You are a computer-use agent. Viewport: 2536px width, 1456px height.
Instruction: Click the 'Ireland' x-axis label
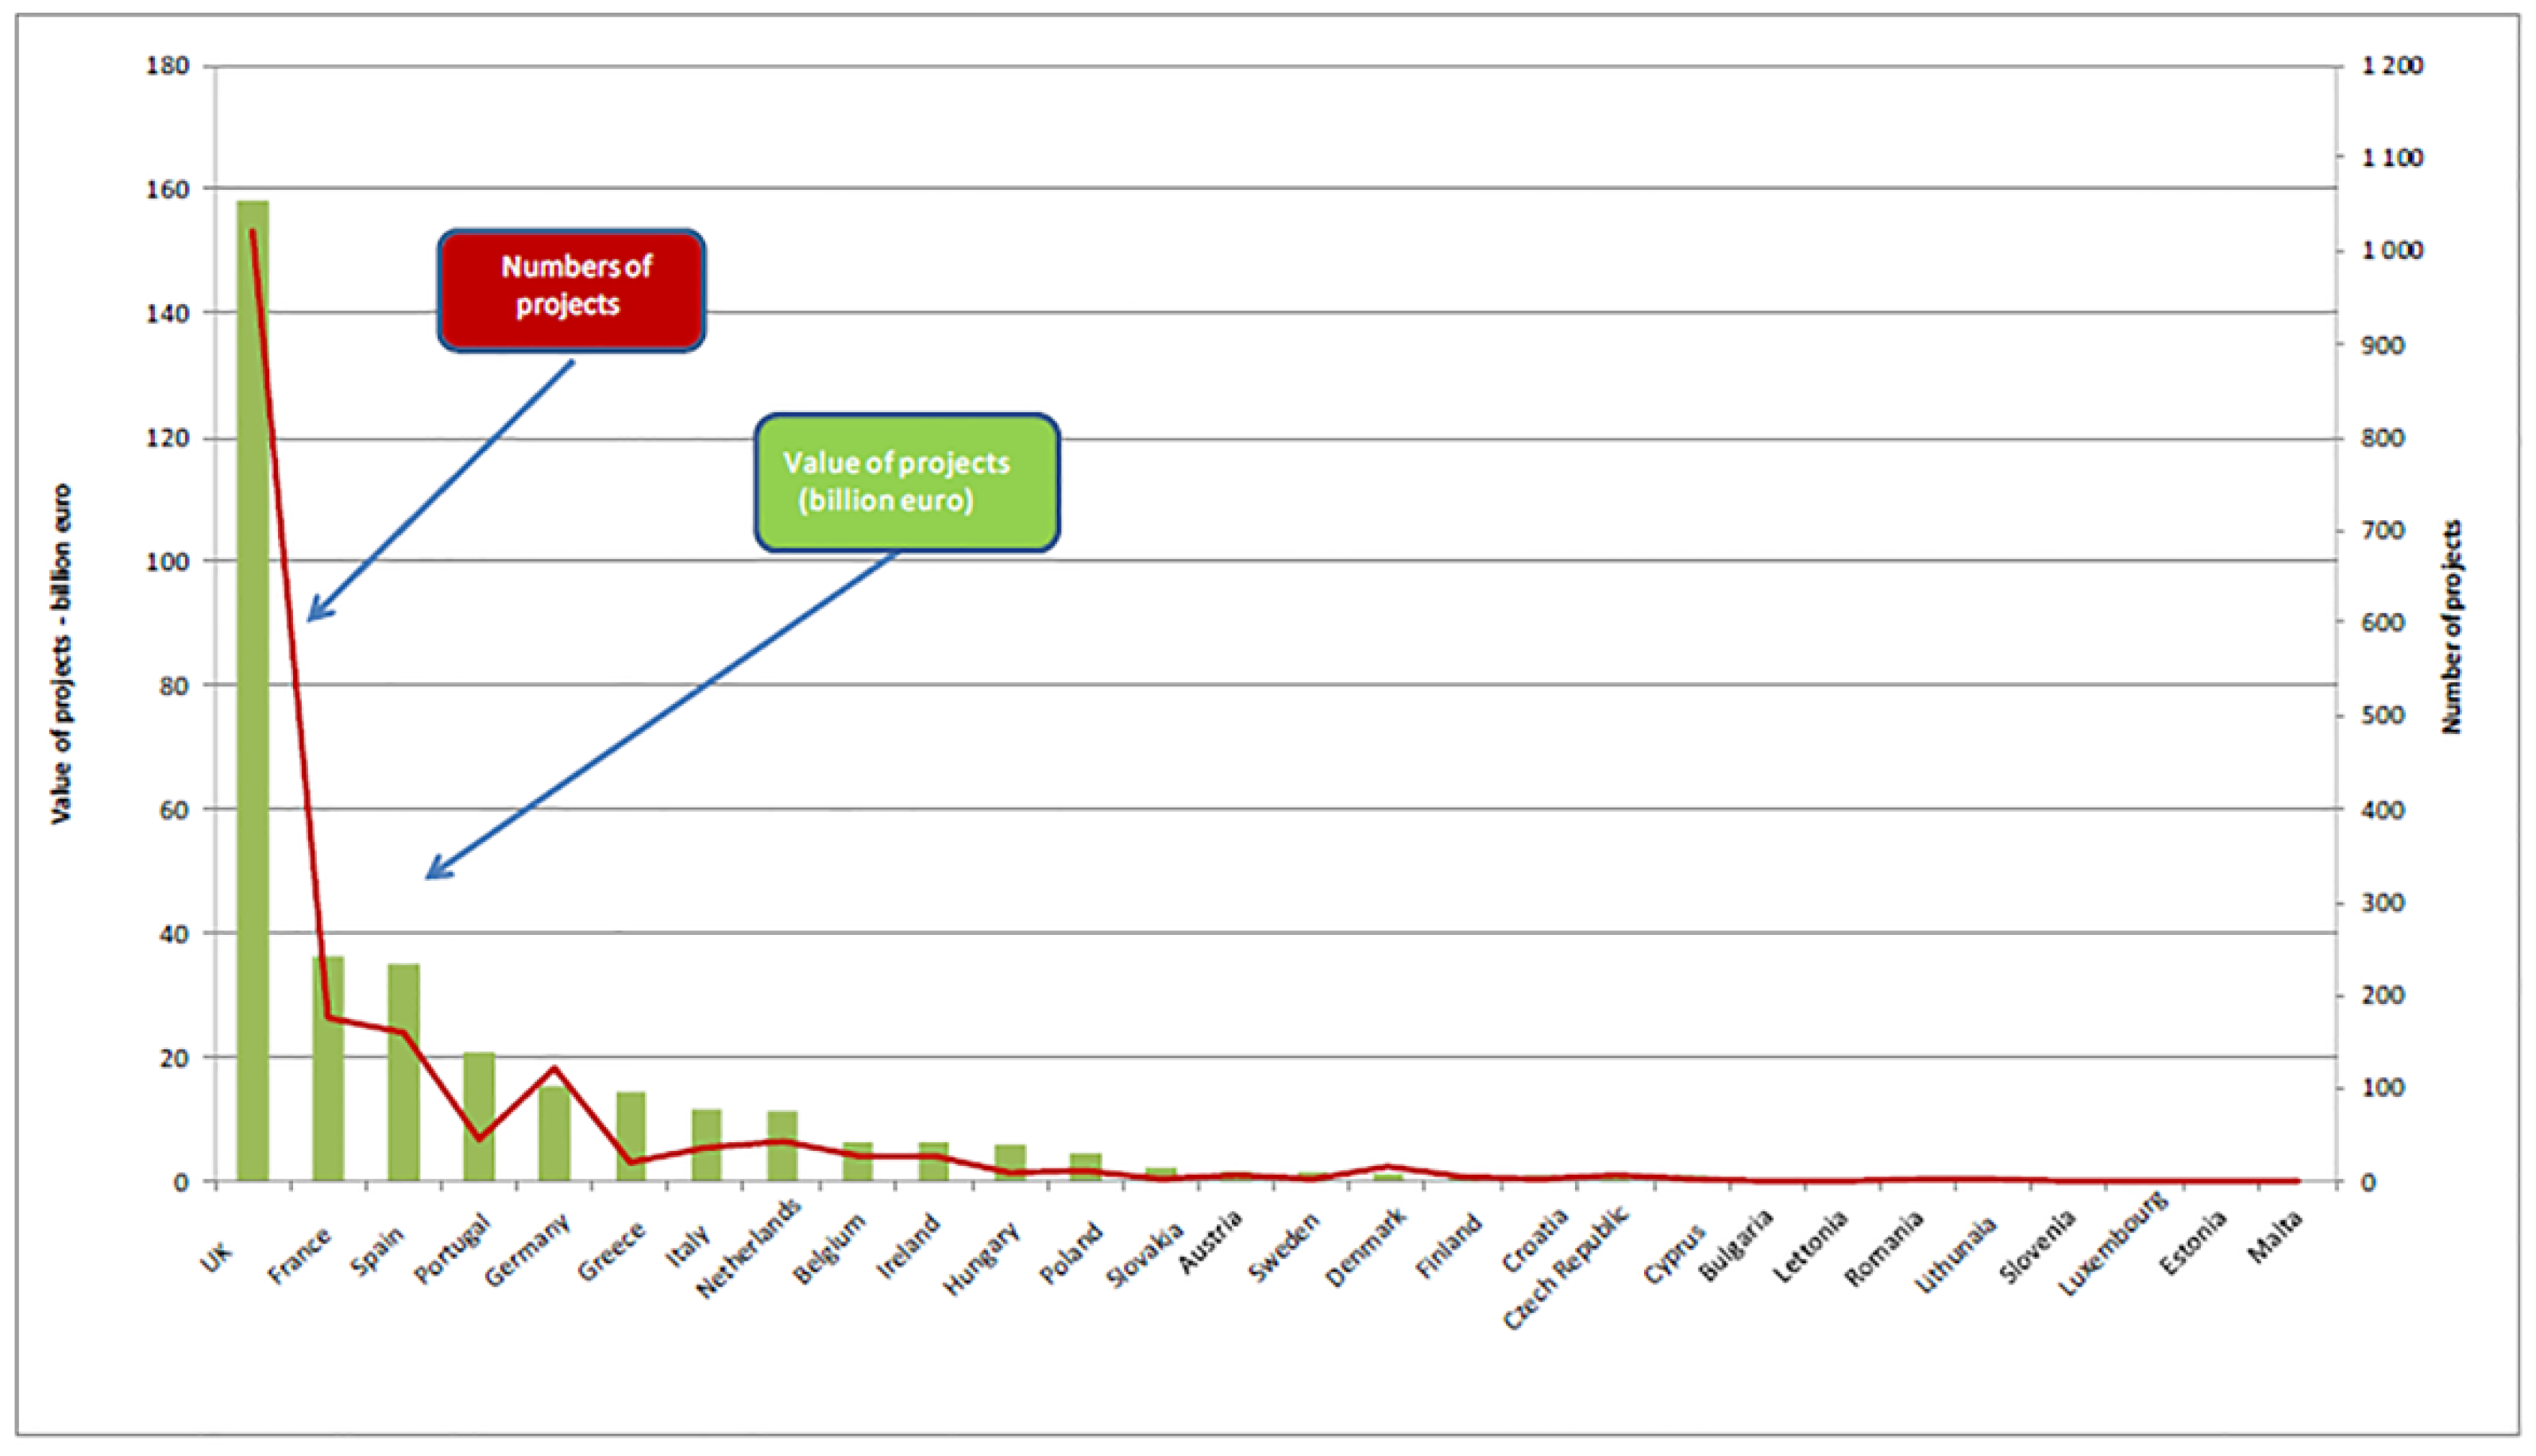point(909,1245)
